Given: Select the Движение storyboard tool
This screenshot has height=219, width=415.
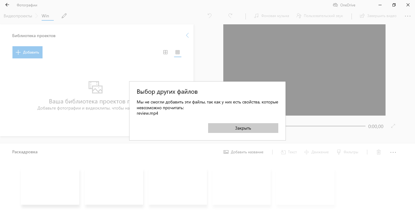Looking at the screenshot, I should click(x=317, y=152).
